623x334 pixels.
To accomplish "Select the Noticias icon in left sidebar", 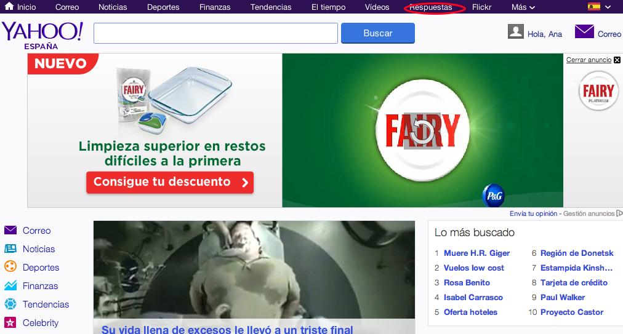I will coord(10,249).
